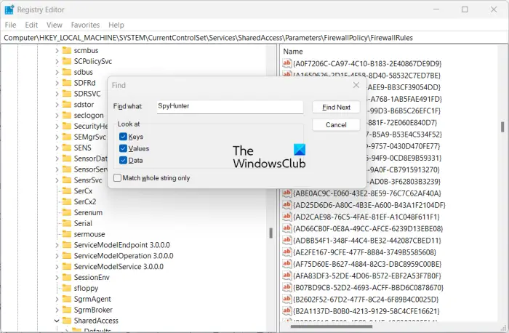
Task: Select the sfloppy folder icon
Action: click(x=67, y=288)
